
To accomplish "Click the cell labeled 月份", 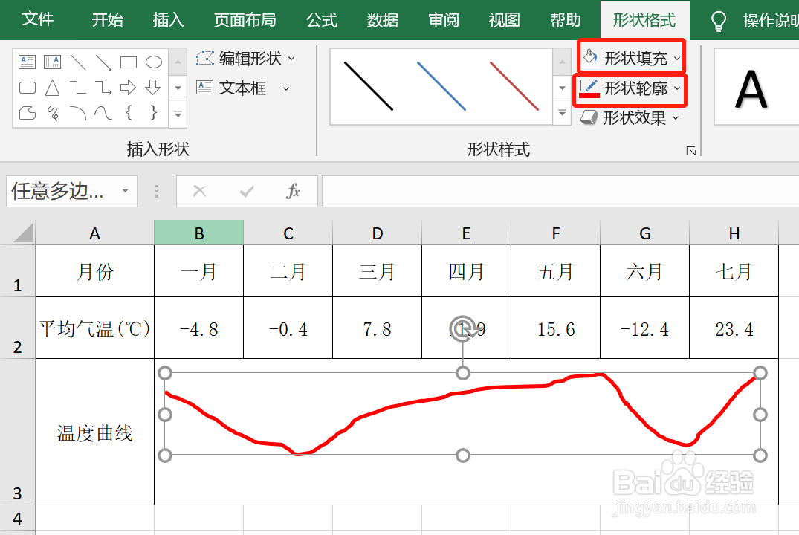I will point(95,271).
